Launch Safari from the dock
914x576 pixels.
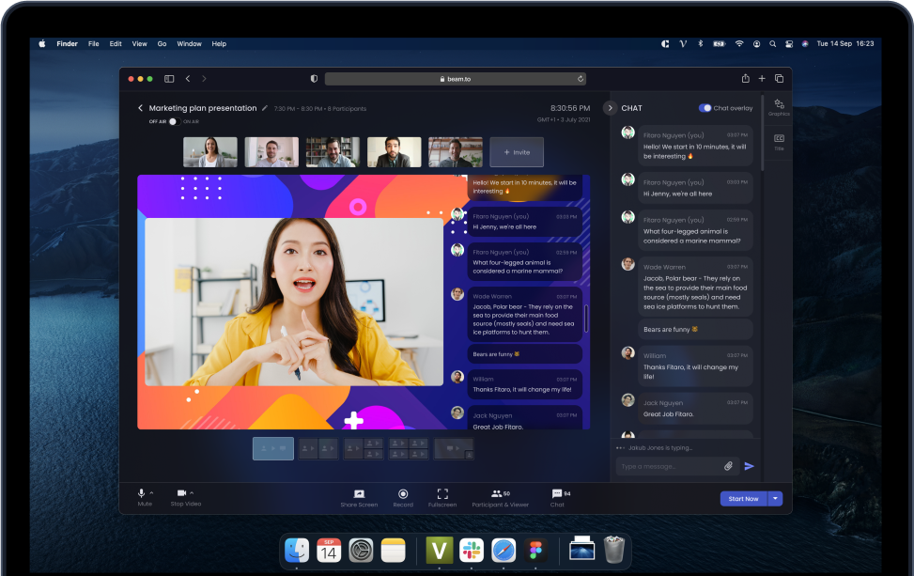point(503,551)
